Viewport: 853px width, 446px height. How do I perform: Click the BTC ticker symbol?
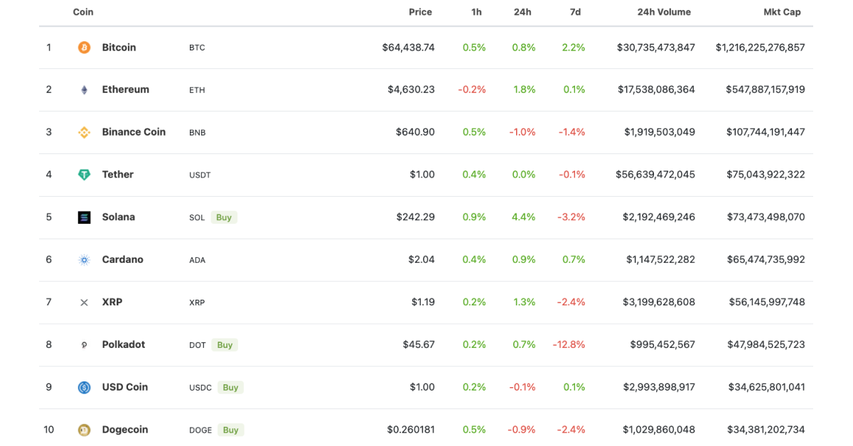click(x=197, y=48)
